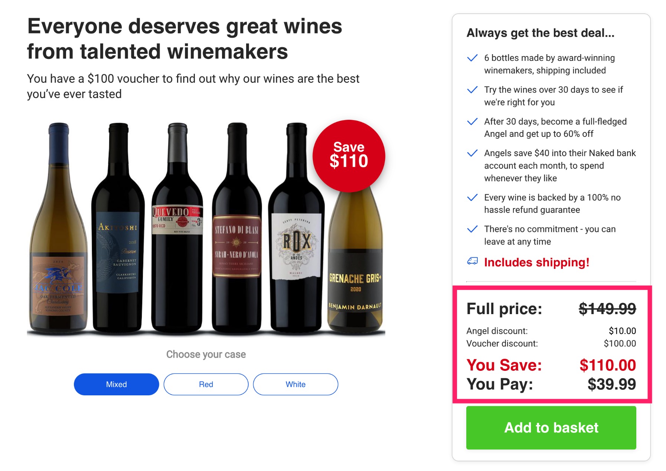
Task: Select the White case option
Action: tap(296, 384)
